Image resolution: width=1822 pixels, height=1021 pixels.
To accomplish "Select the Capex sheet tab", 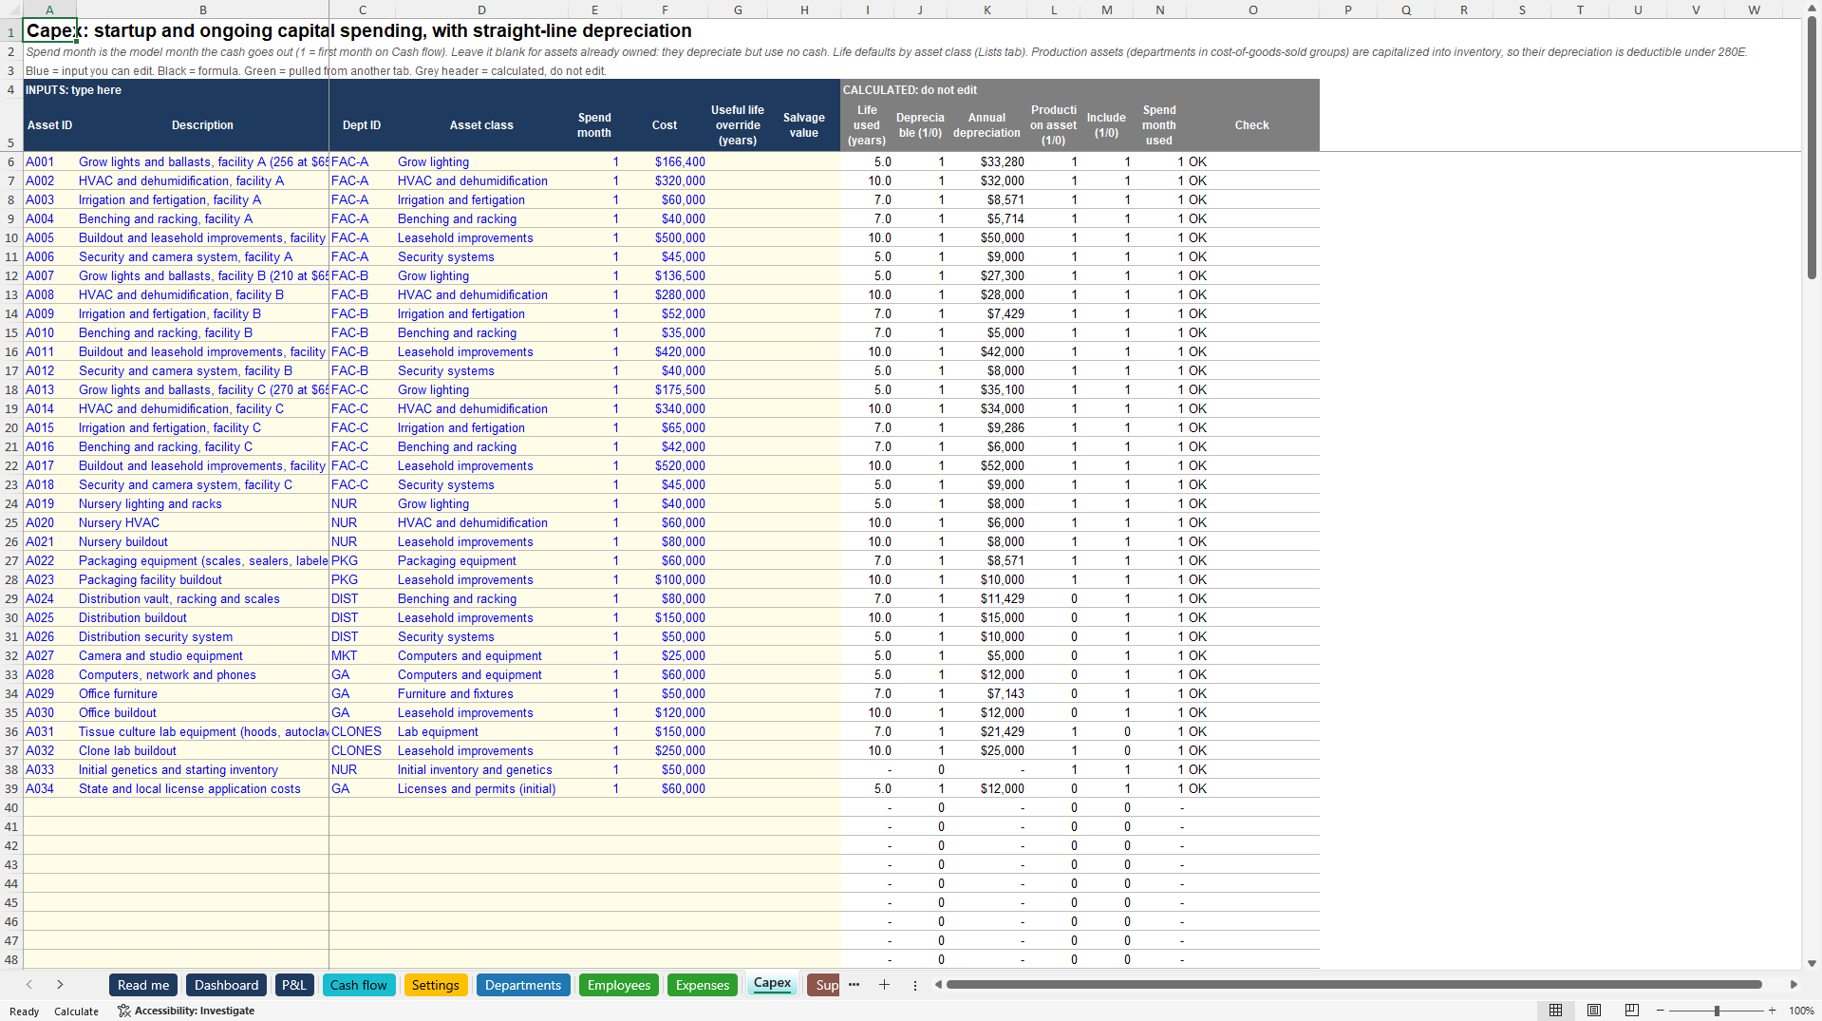I will click(x=772, y=984).
